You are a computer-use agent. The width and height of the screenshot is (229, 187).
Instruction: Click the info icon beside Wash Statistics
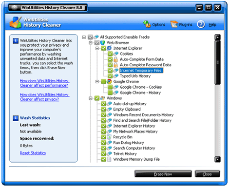click(16, 118)
